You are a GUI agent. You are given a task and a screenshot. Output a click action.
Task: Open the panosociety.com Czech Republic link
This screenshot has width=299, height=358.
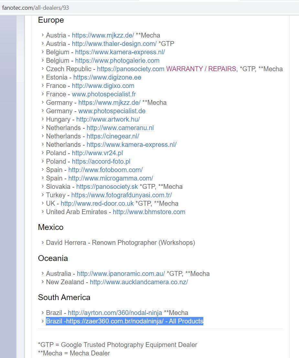[x=131, y=69]
